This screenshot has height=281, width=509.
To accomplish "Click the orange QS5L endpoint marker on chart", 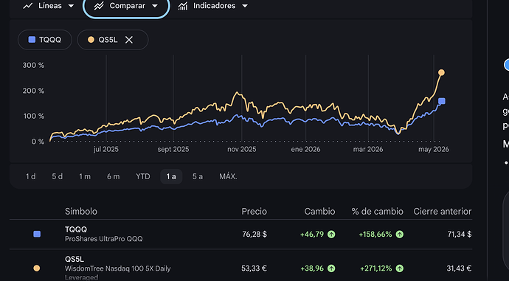I will 441,72.
